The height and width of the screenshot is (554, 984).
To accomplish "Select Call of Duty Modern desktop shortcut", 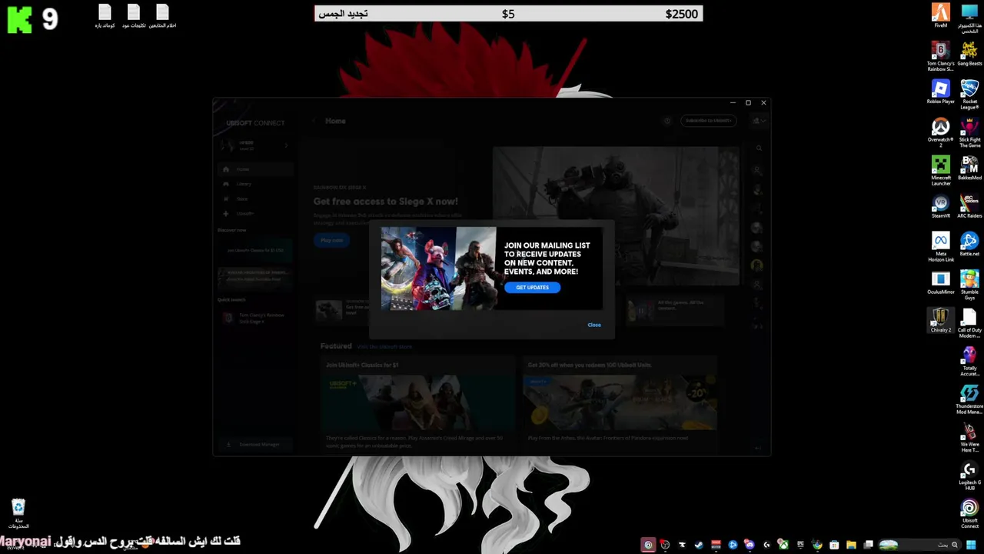I will [x=969, y=323].
